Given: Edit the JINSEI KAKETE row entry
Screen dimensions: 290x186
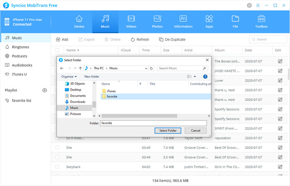Looking at the screenshot, I should point(280,71).
